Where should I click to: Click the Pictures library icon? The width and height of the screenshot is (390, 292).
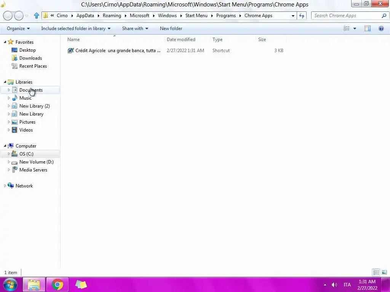pos(14,122)
